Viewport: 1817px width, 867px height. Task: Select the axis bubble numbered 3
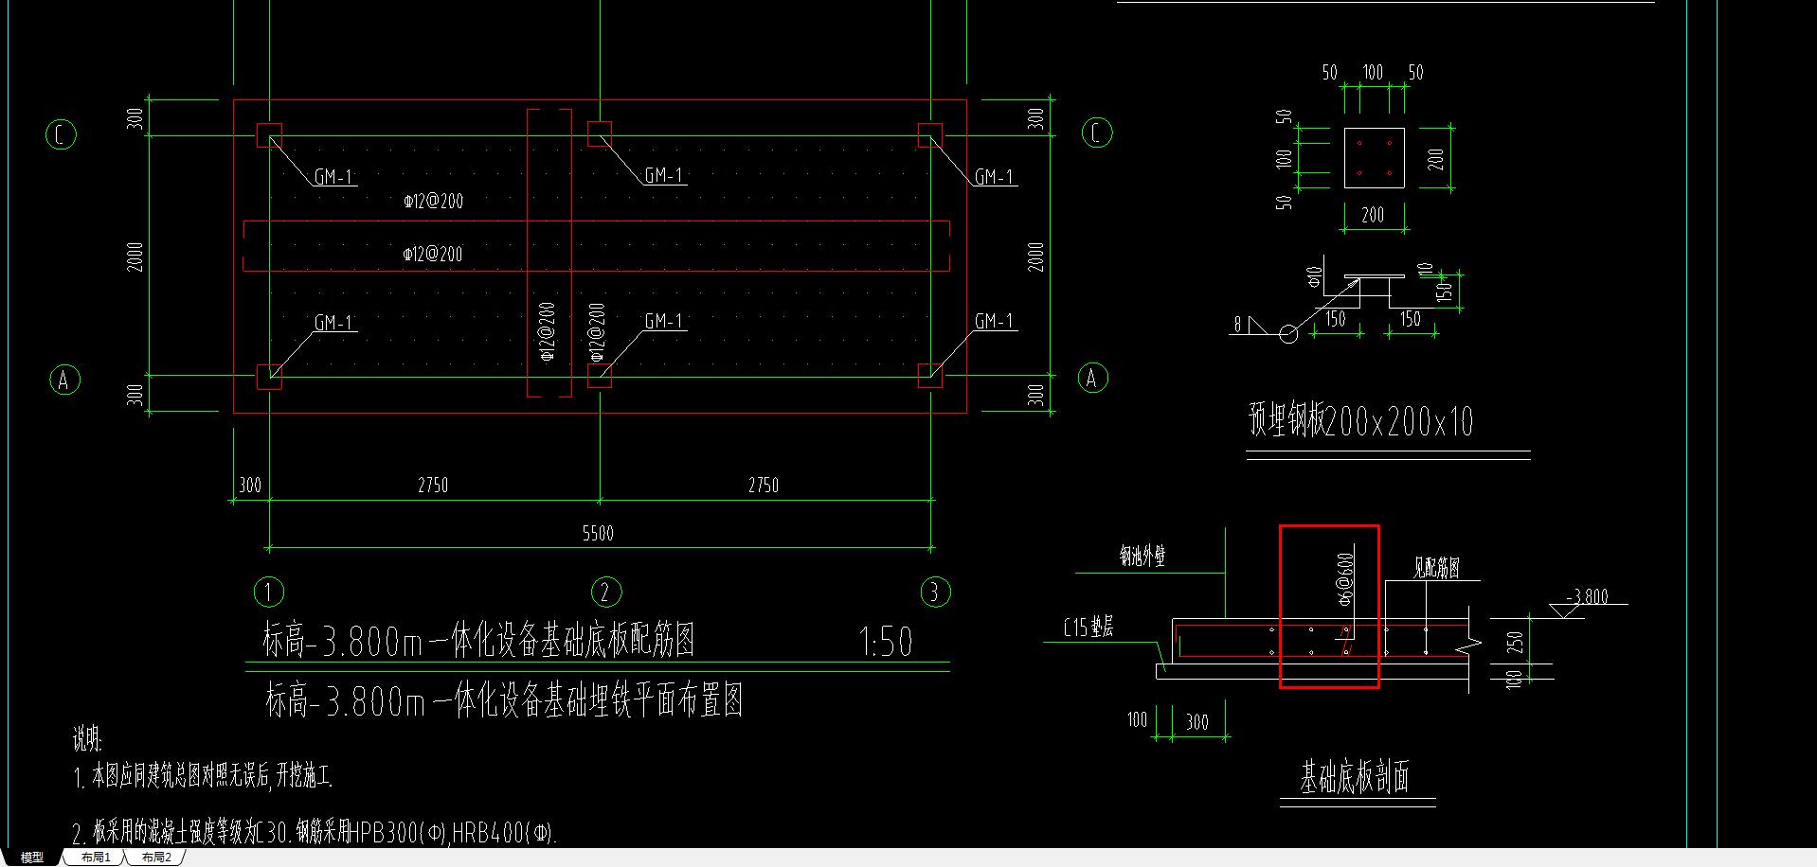(x=935, y=593)
